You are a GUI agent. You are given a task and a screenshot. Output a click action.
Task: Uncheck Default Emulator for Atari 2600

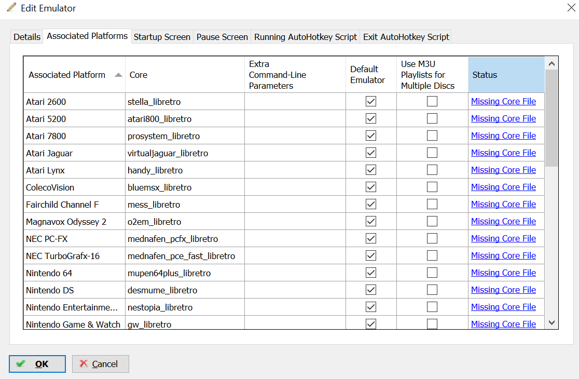click(371, 101)
